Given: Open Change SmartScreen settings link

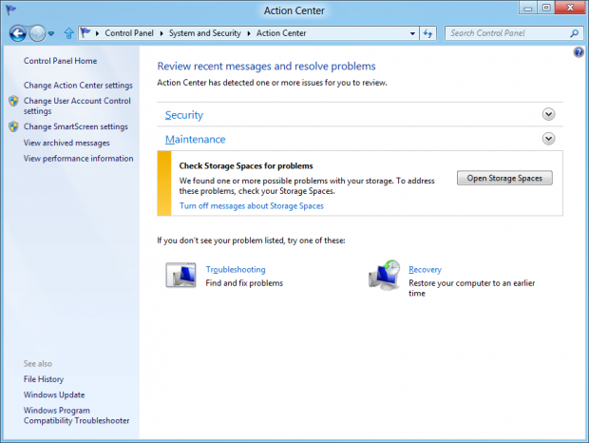Looking at the screenshot, I should [76, 126].
